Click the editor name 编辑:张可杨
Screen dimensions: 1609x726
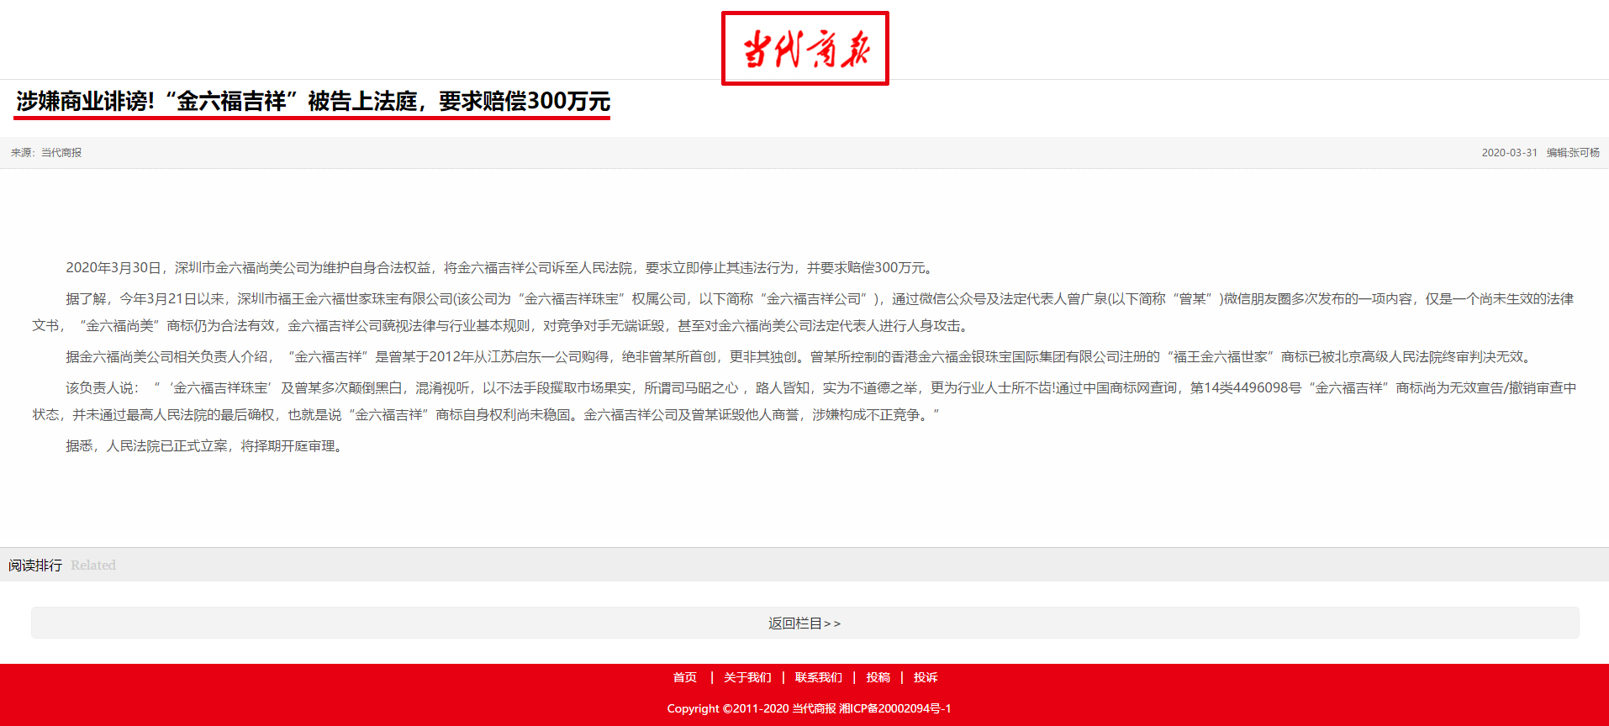pos(1573,153)
